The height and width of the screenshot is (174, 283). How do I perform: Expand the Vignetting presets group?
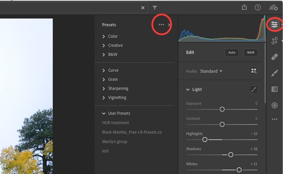[x=117, y=98]
